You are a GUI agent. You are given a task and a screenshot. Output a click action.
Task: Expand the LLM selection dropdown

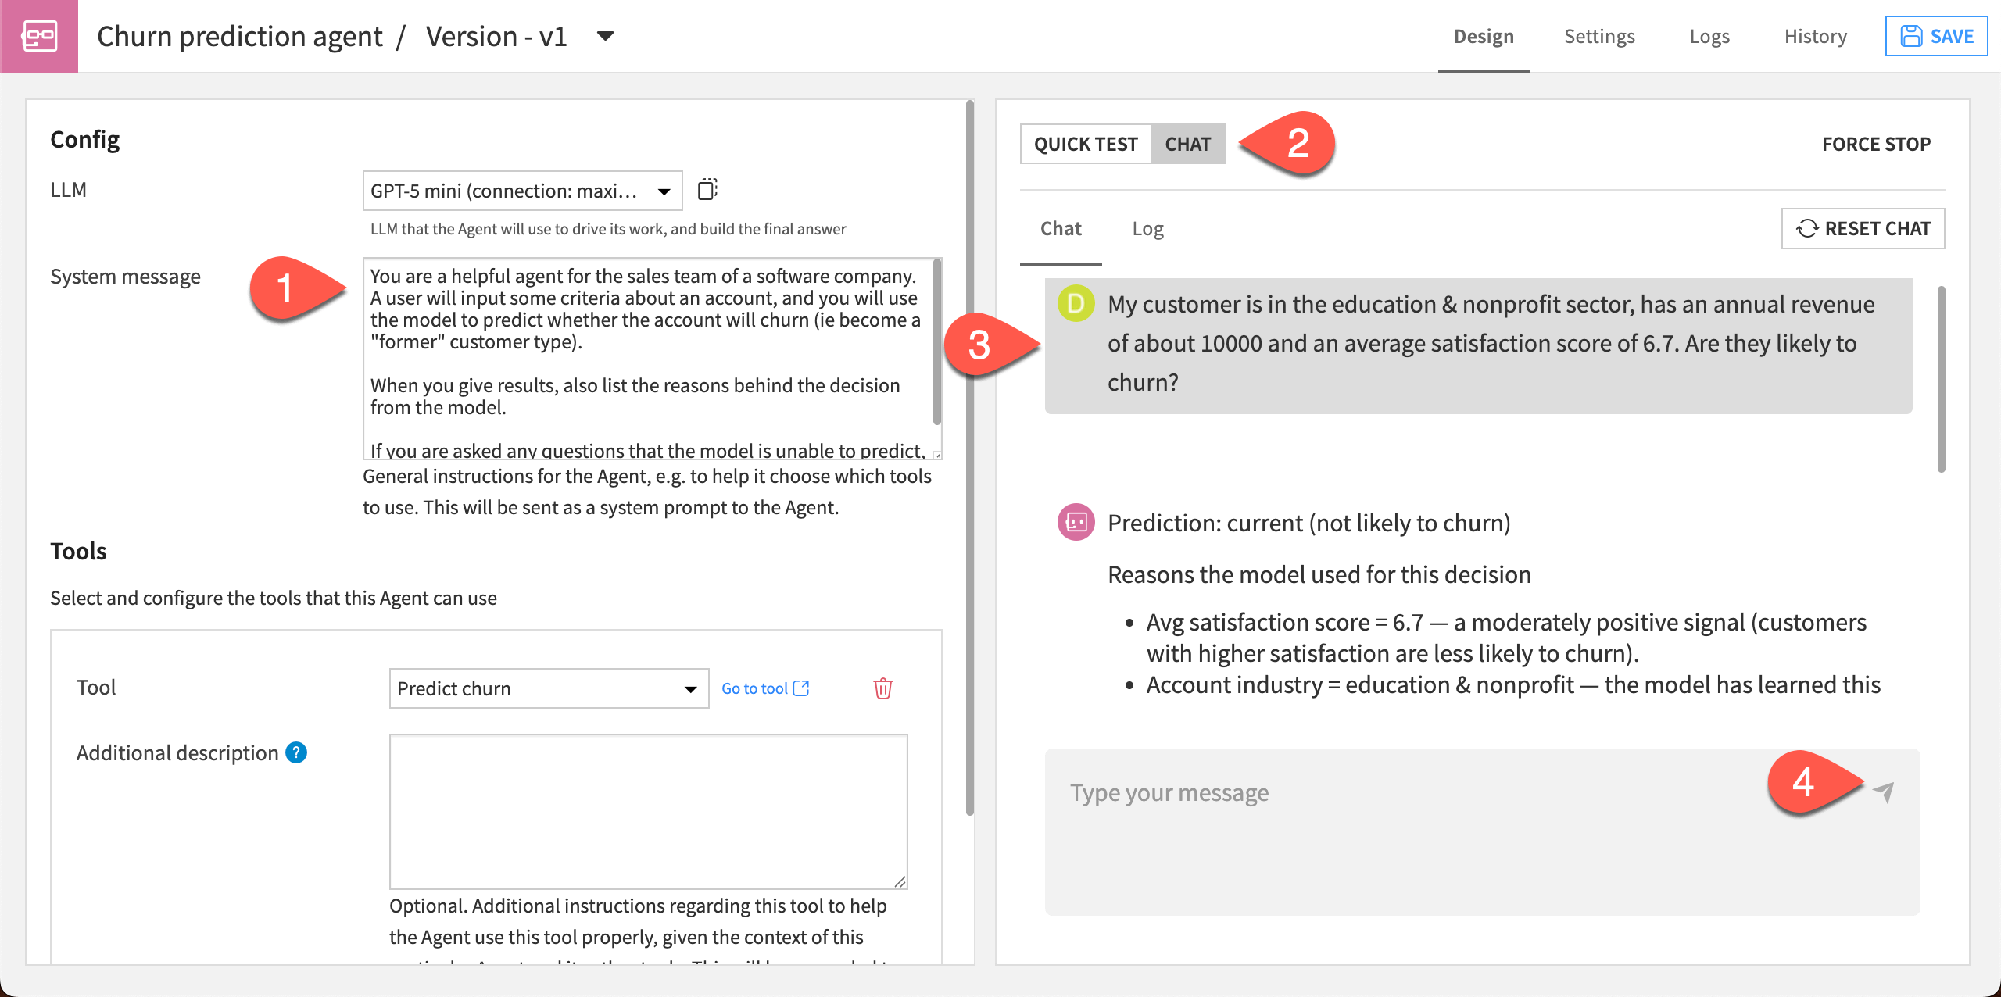pyautogui.click(x=522, y=191)
